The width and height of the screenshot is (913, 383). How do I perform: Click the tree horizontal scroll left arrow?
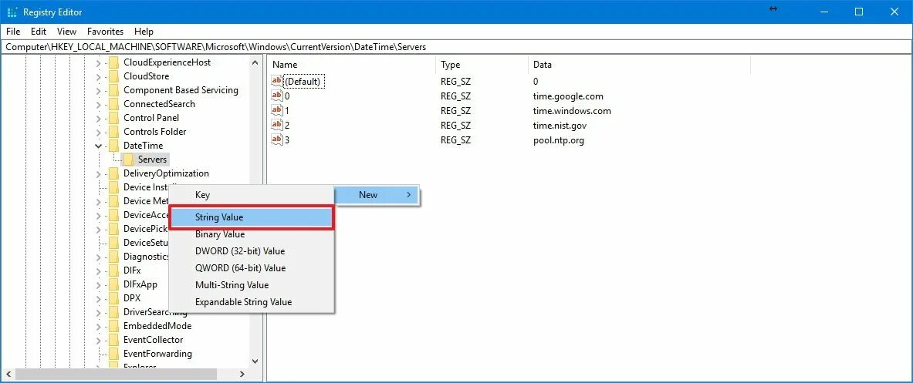click(8, 375)
